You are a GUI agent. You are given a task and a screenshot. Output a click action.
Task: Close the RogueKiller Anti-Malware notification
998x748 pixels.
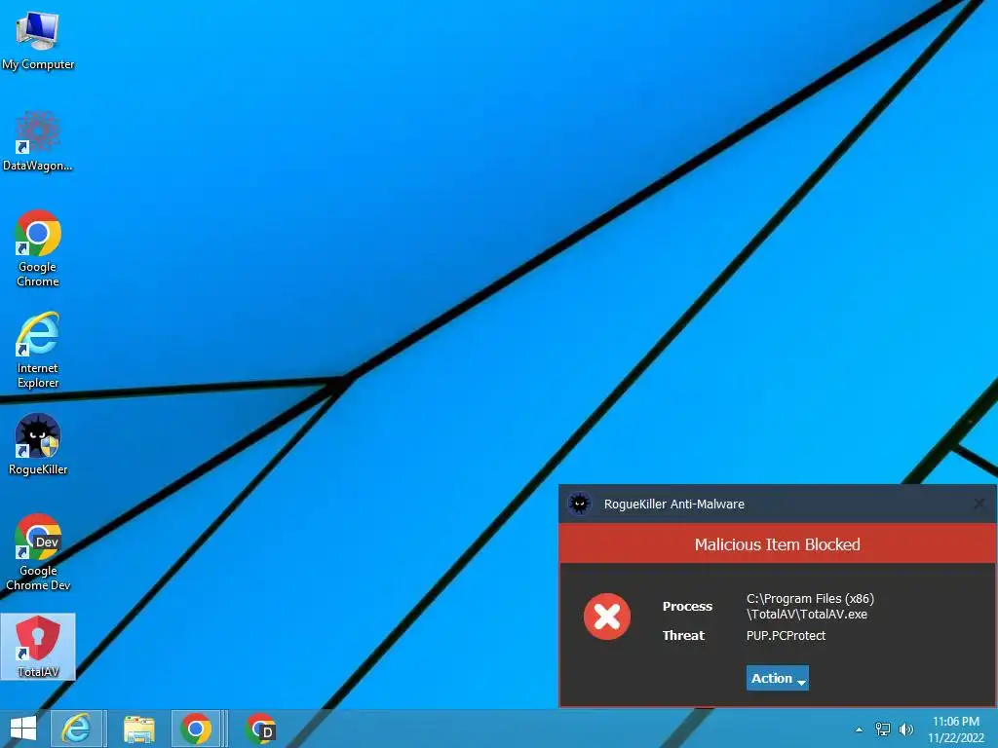pos(979,504)
